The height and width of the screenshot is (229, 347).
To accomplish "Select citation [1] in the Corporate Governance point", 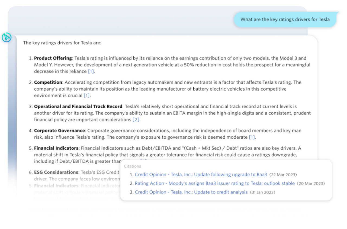I will [x=252, y=137].
